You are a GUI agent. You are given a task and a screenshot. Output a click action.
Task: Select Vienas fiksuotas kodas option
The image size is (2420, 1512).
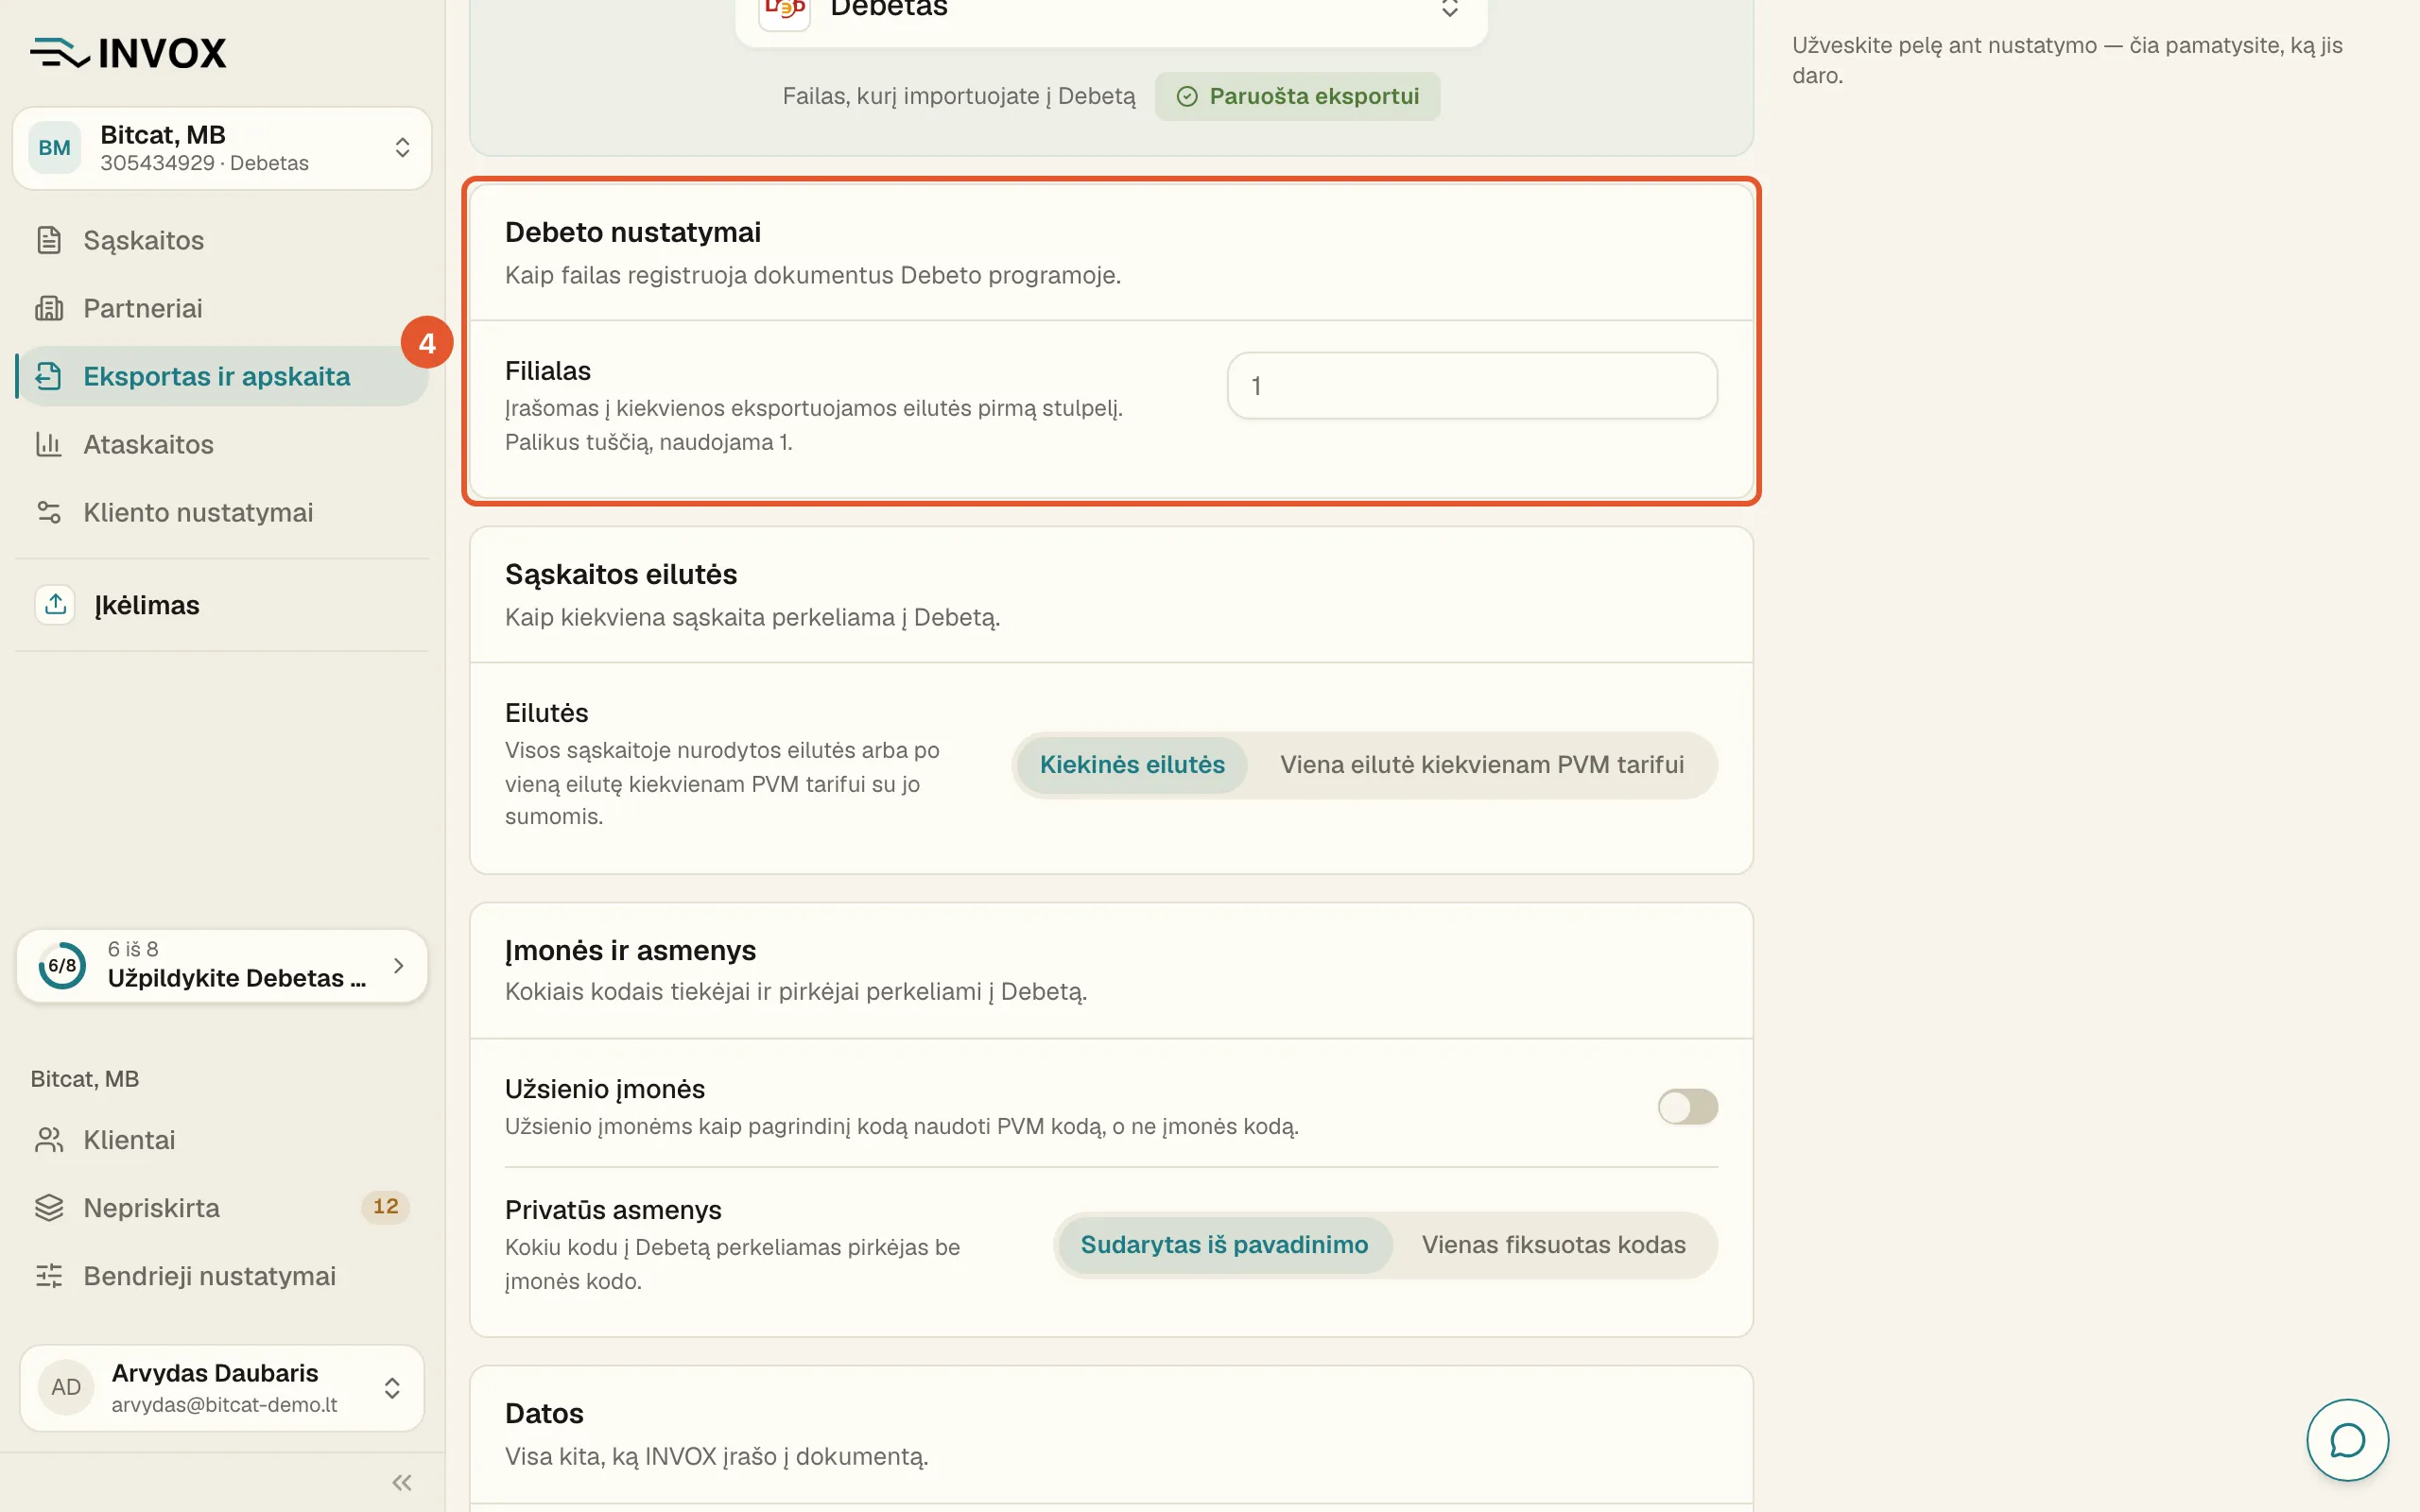click(1553, 1245)
